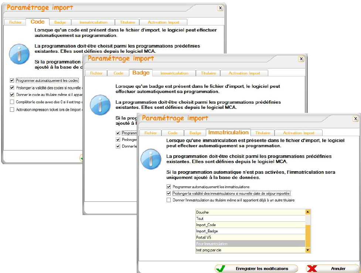Choose 'Portail V5' from the programming list

point(251,237)
